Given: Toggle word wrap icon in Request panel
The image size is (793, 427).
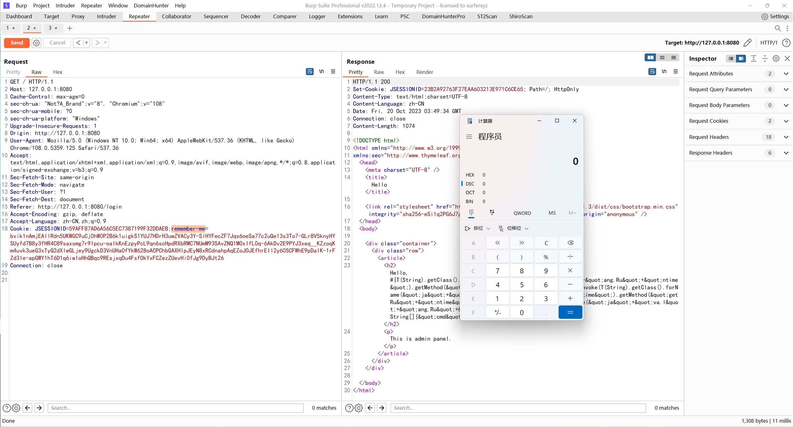Looking at the screenshot, I should pos(309,72).
